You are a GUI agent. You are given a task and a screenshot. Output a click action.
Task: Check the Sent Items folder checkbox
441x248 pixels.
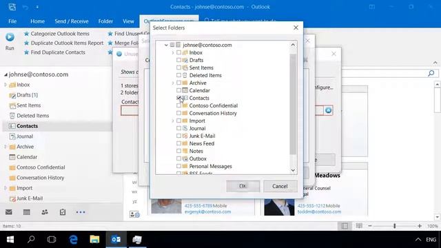[x=178, y=68]
